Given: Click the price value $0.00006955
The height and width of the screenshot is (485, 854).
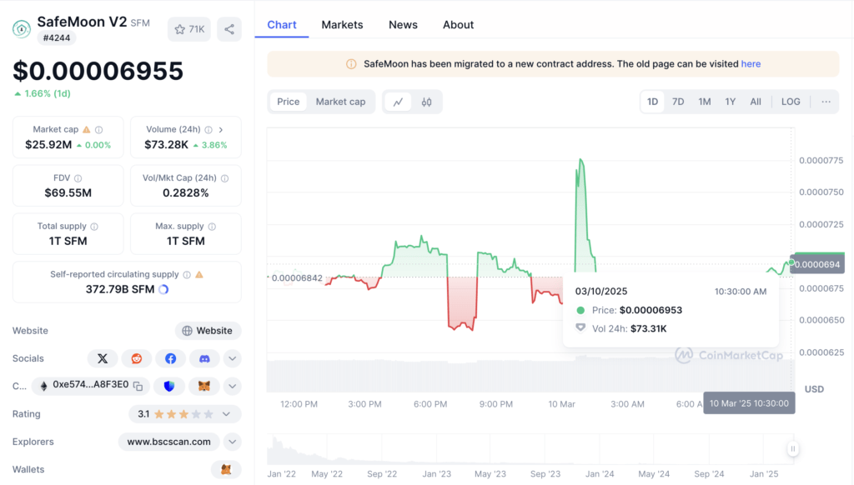Looking at the screenshot, I should pyautogui.click(x=98, y=72).
